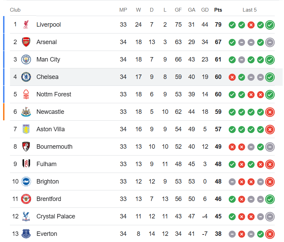Click the Last 5 column header
284x242 pixels.
pos(250,10)
